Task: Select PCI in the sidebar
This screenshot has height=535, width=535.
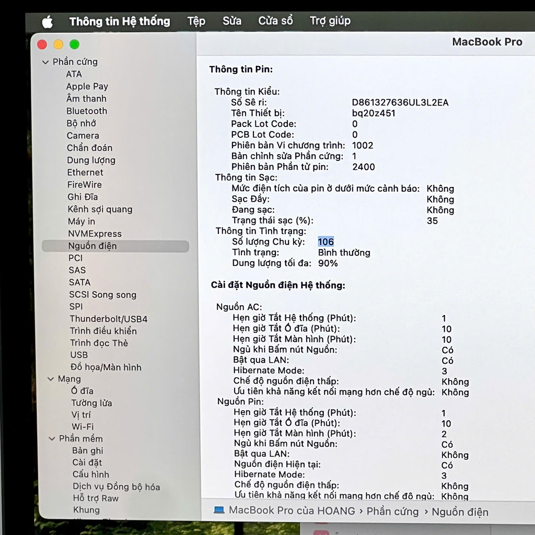Action: [75, 258]
